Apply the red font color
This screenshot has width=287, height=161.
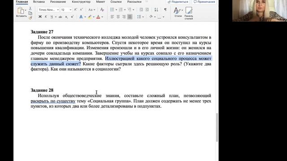(x=98, y=17)
